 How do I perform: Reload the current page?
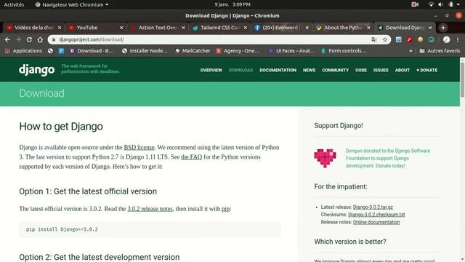pos(29,39)
